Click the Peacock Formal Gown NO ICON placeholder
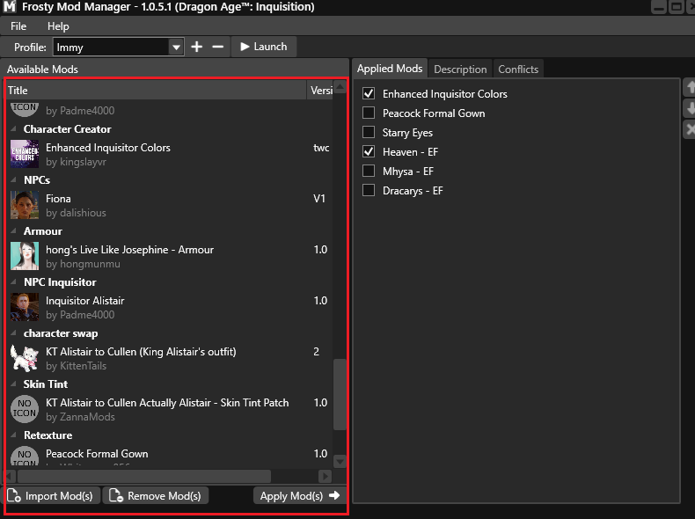Viewport: 695px width, 519px height. [25, 456]
